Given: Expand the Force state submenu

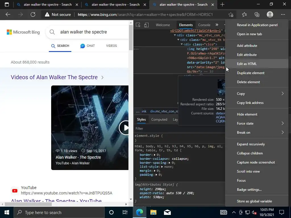Looking at the screenshot, I should click(x=257, y=123).
